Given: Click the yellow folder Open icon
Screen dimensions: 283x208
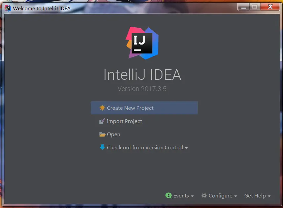Looking at the screenshot, I should [102, 134].
